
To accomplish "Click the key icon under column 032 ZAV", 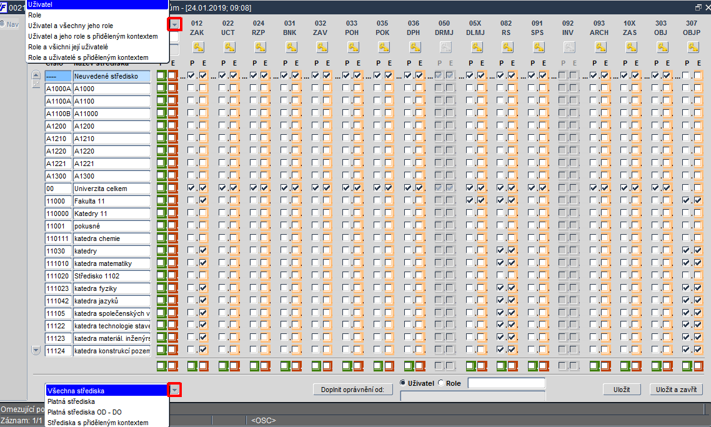I will (x=322, y=47).
